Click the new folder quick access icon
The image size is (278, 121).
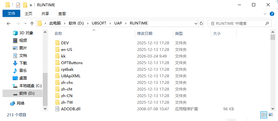point(25,5)
